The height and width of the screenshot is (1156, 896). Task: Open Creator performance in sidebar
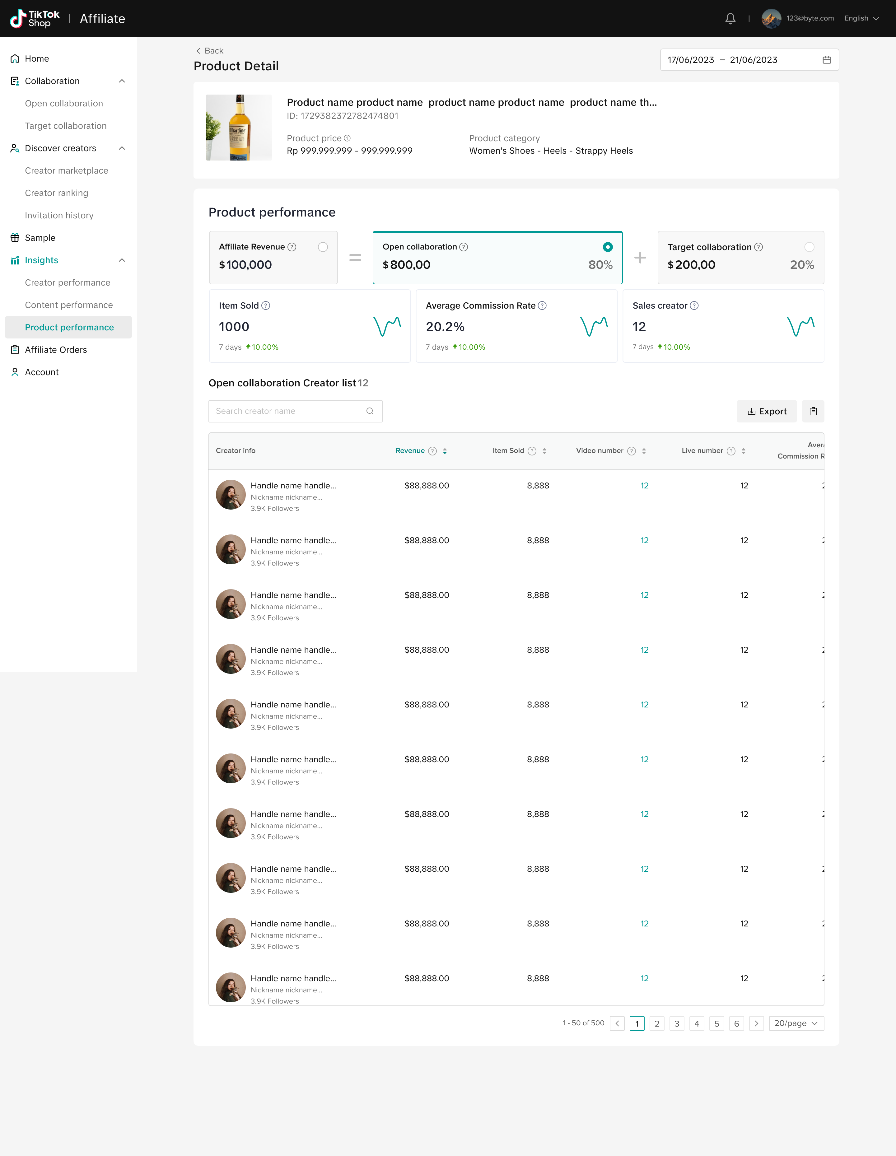[x=68, y=283]
